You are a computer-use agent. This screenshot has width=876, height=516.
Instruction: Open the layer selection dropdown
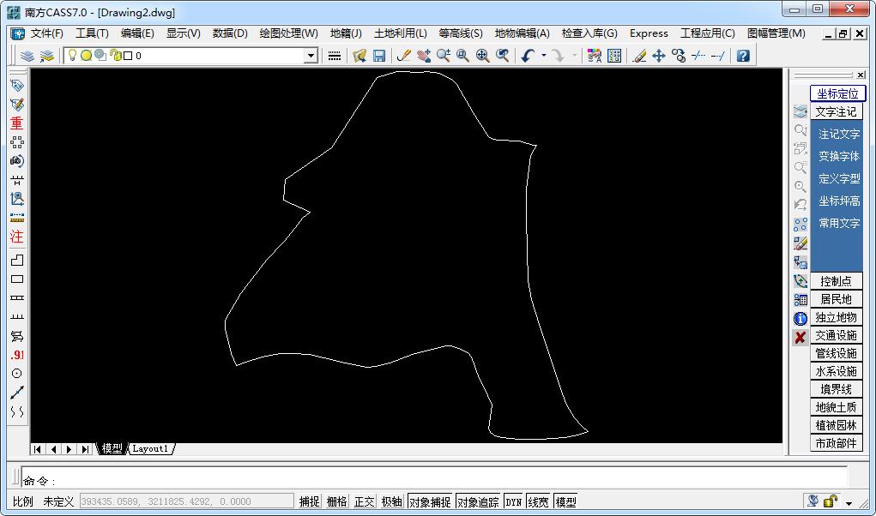tap(311, 56)
